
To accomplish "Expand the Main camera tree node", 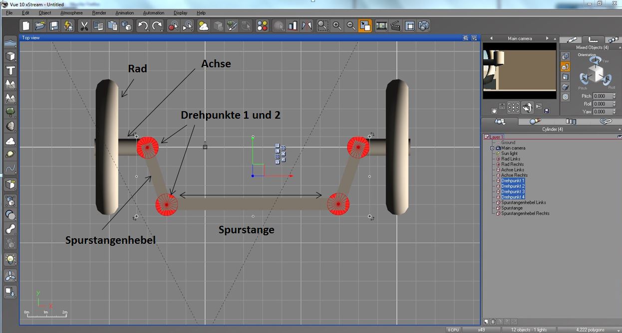I will [492, 148].
